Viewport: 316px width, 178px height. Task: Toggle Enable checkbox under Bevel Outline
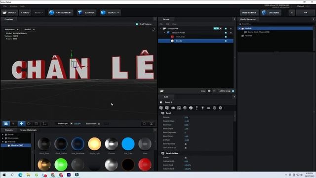pyautogui.click(x=186, y=158)
